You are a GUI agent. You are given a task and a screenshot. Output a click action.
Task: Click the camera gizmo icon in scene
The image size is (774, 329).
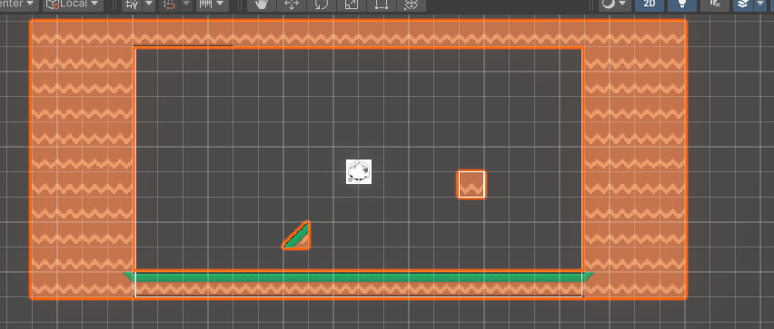coord(359,172)
